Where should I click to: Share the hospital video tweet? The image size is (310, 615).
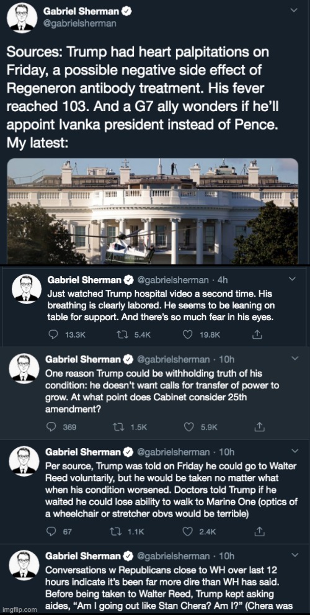coord(257,334)
